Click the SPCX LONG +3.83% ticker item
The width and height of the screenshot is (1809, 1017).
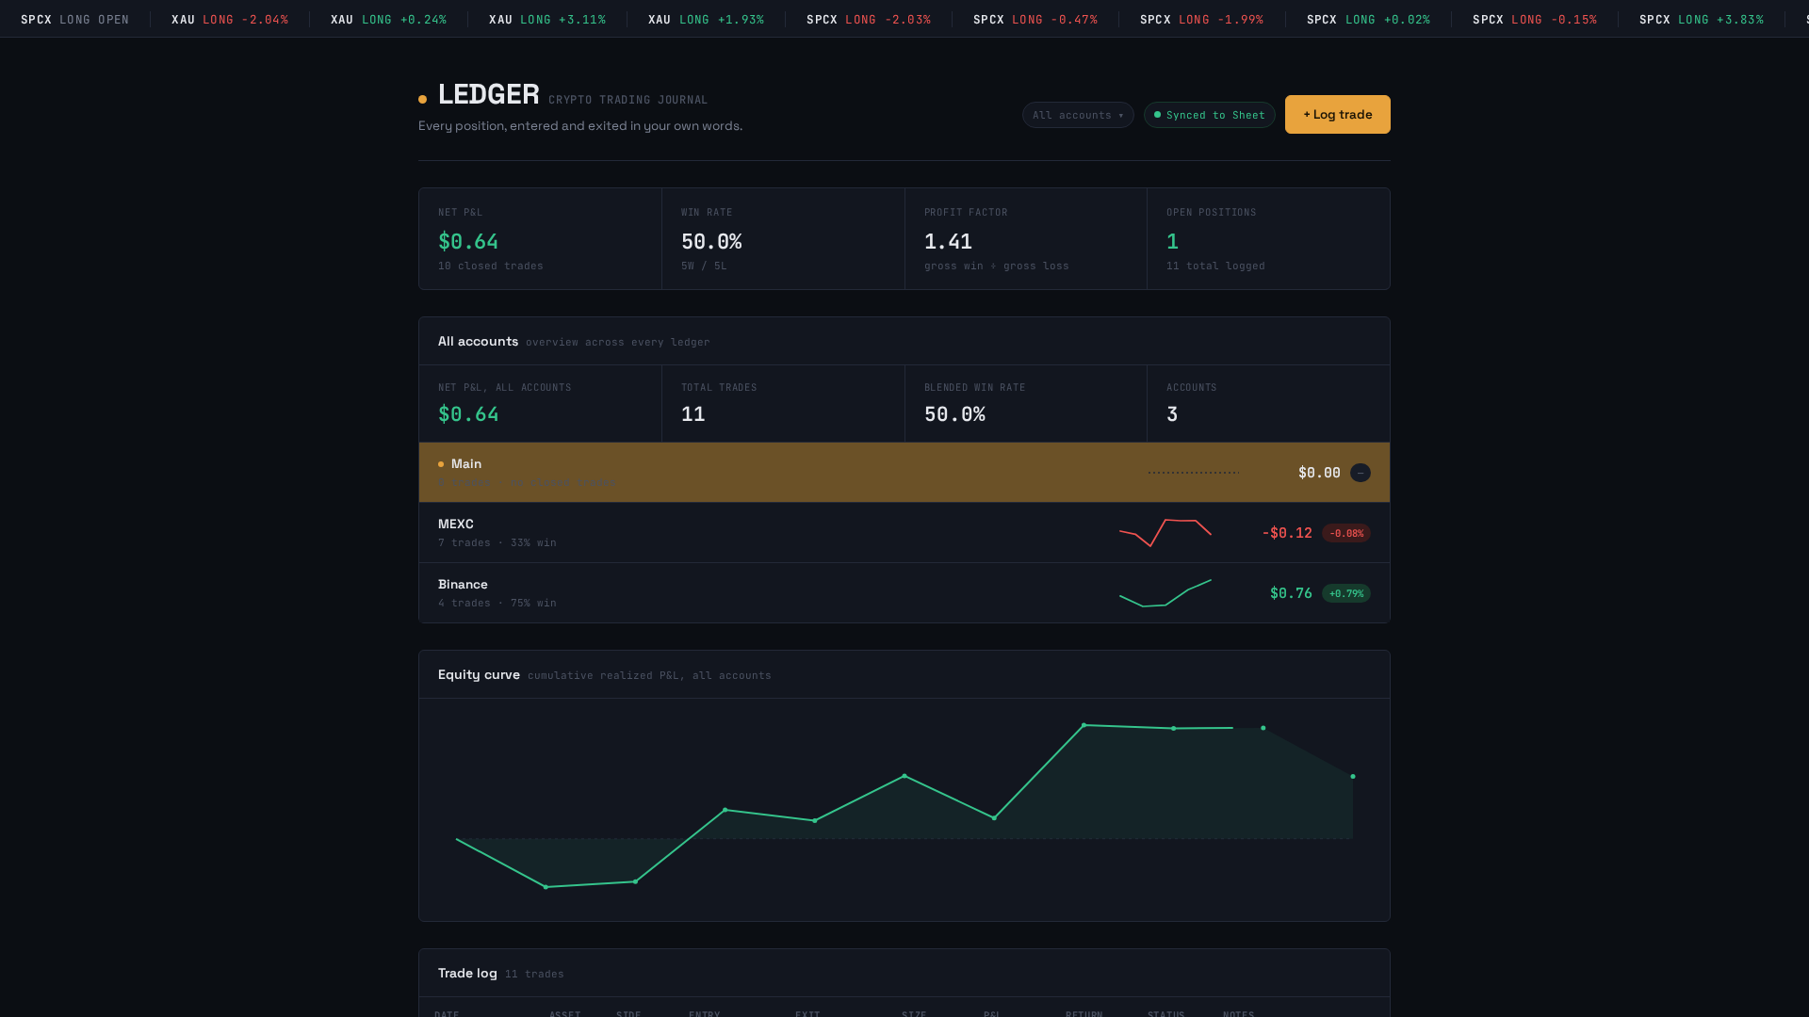pos(1702,19)
